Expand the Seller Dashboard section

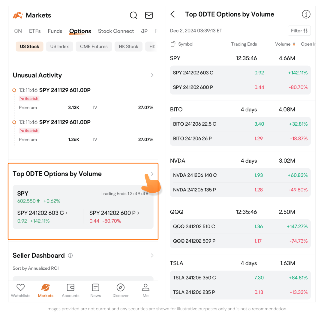pos(152,256)
